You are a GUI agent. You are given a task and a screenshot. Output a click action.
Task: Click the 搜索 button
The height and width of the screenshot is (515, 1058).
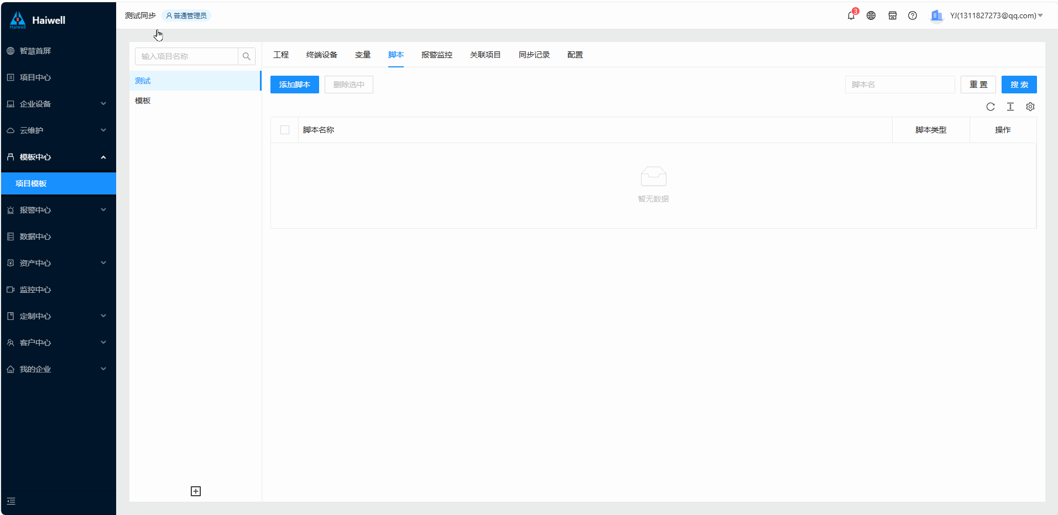pos(1019,85)
